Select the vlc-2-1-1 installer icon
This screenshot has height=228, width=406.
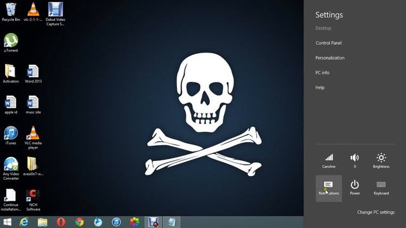33,12
